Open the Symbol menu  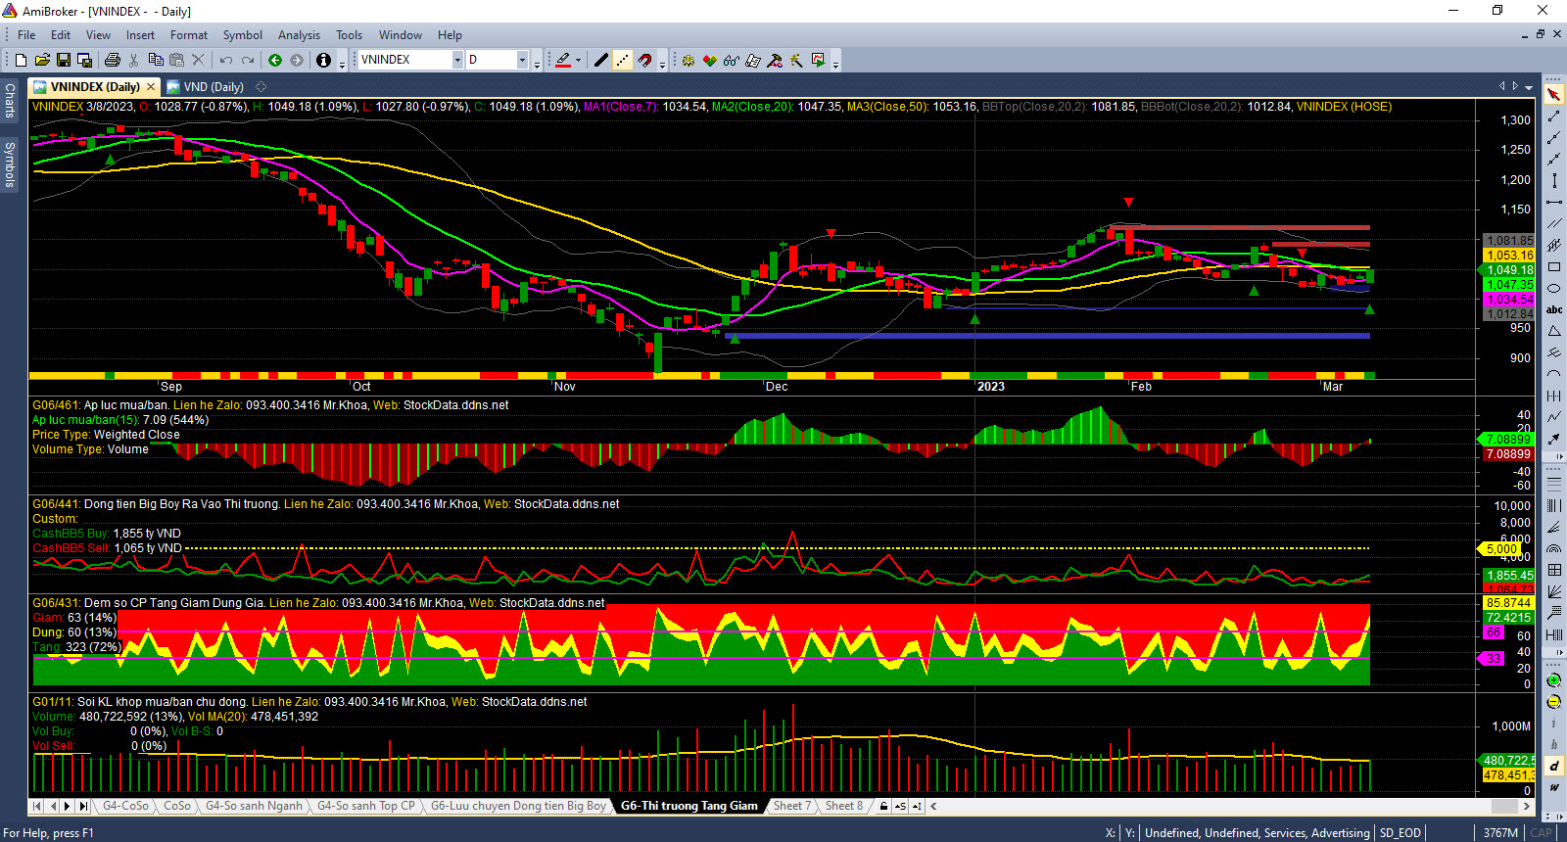point(242,34)
